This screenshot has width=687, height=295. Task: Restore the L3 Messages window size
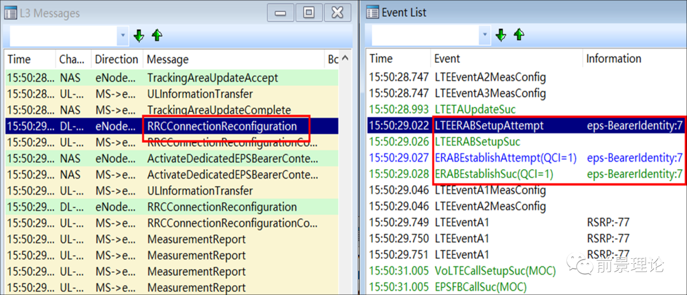309,12
